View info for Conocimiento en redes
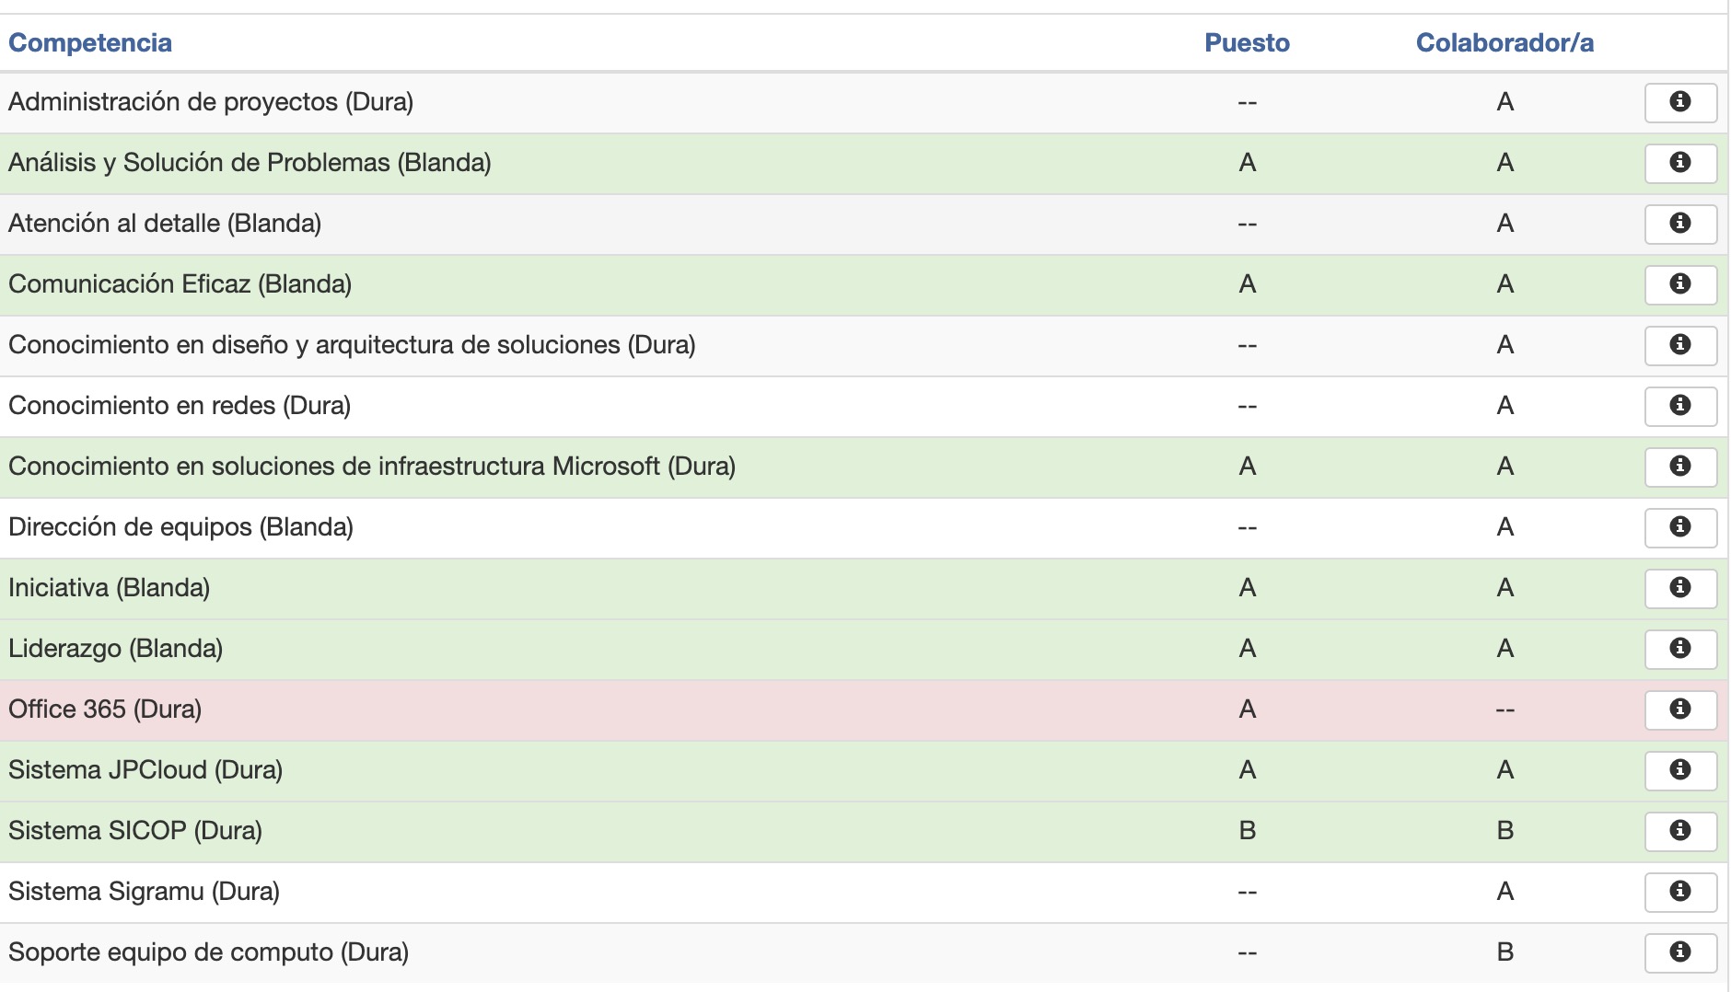This screenshot has height=992, width=1731. [x=1679, y=406]
